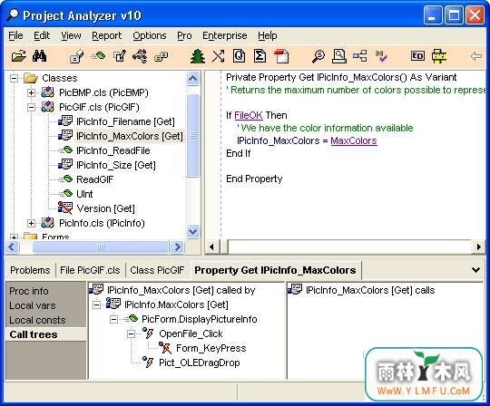Collapse IPicInfo.MaxColors [Get] in call tree
The image size is (490, 406).
[x=97, y=304]
